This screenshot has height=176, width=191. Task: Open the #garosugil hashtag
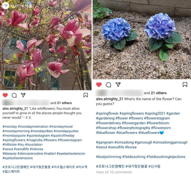tap(143, 142)
